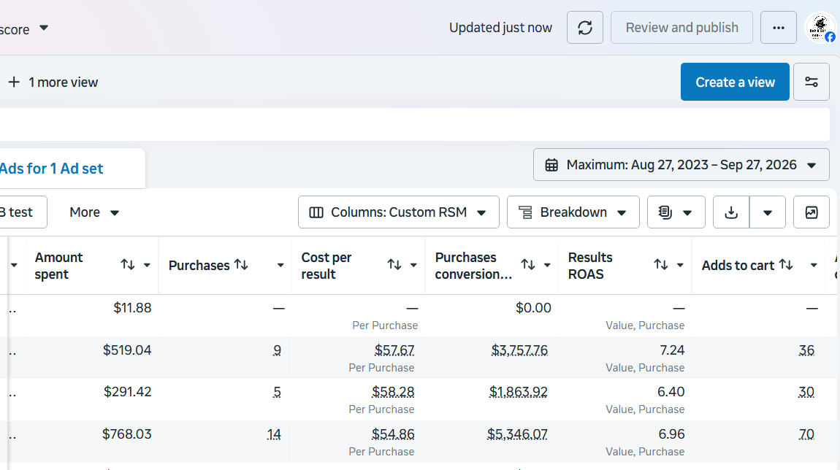Screen dimensions: 840x470
Task: Open the Breakdown dropdown
Action: 573,212
